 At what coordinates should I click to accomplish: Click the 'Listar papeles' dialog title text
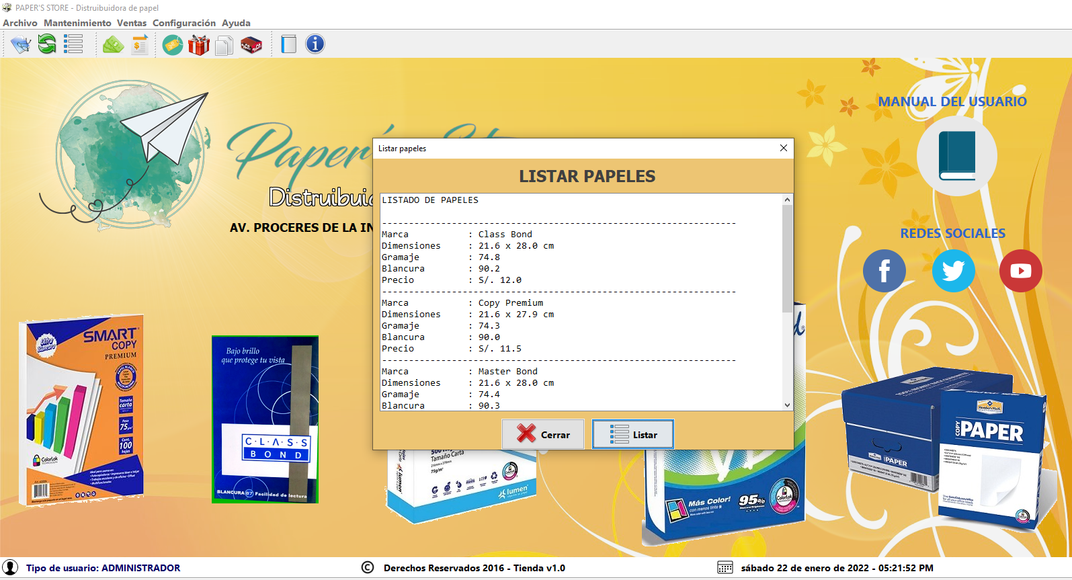pos(402,149)
